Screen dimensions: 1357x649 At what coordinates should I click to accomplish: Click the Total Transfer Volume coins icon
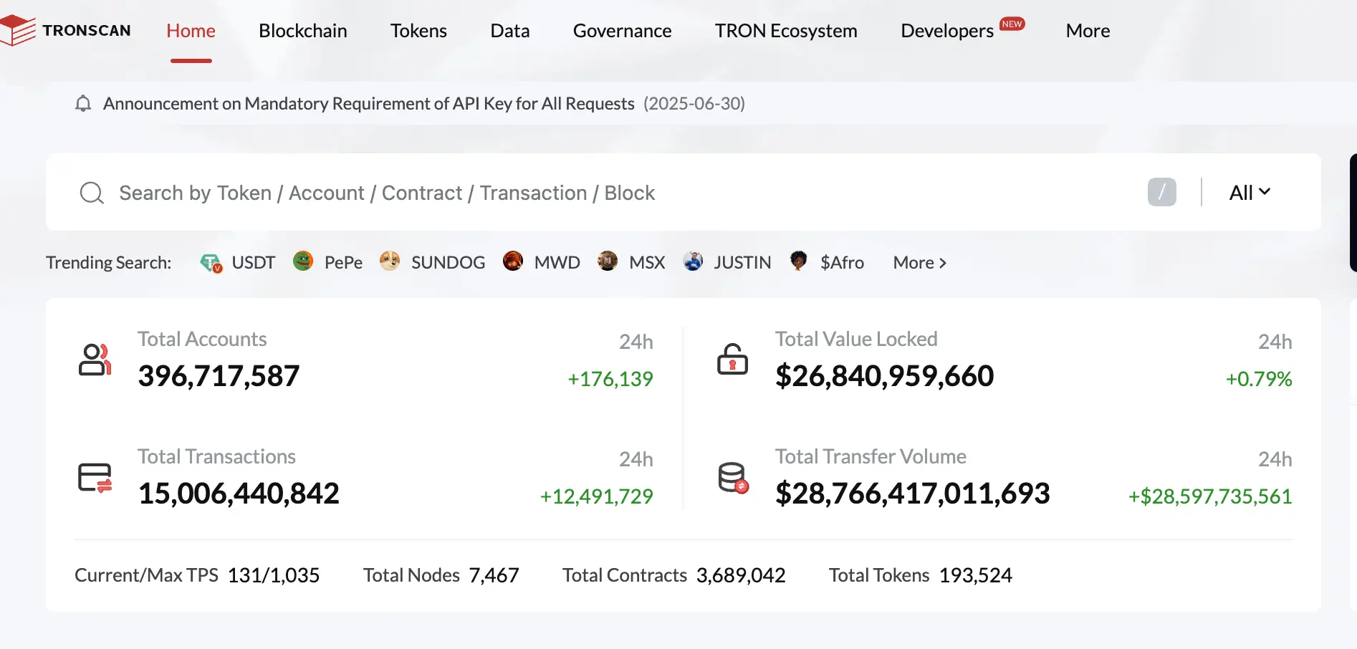pos(733,478)
